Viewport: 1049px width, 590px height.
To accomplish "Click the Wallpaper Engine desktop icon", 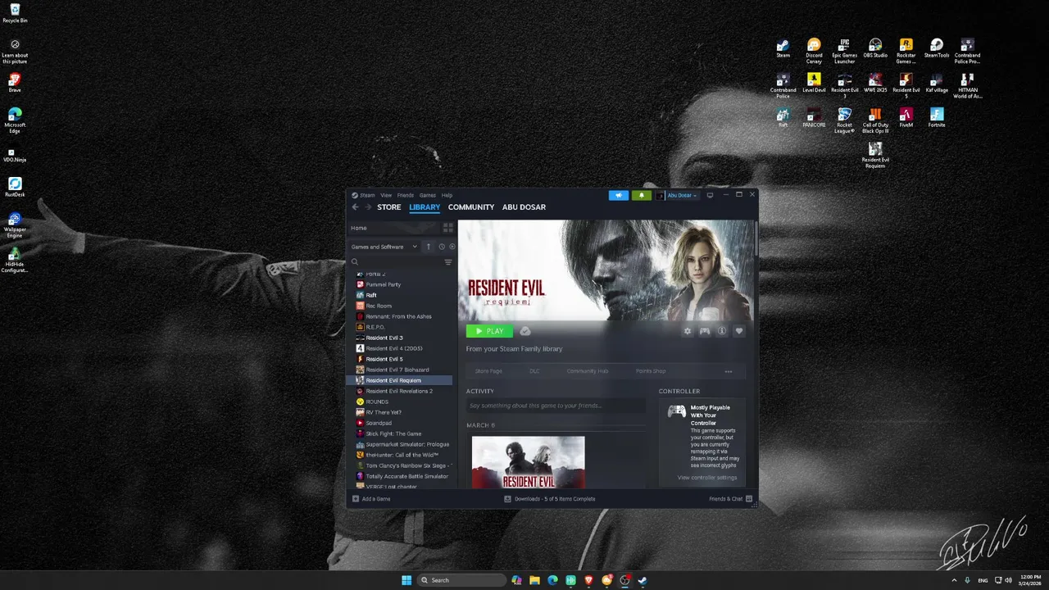I will pos(15,225).
